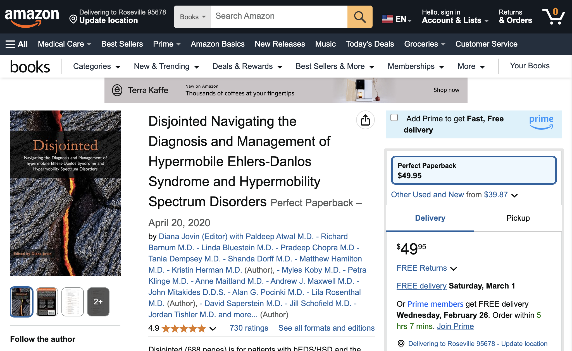Image resolution: width=572 pixels, height=351 pixels.
Task: Click the Update location pin icon
Action: (x=73, y=19)
